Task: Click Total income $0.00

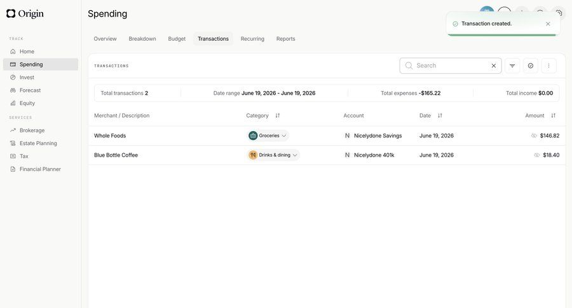Action: point(529,93)
